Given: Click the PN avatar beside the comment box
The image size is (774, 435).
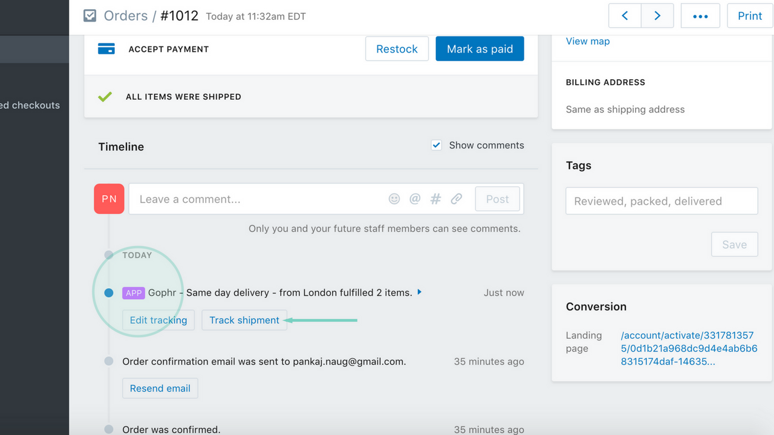Looking at the screenshot, I should point(109,199).
